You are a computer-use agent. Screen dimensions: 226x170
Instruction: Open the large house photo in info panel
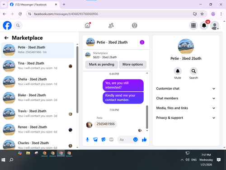point(186,47)
